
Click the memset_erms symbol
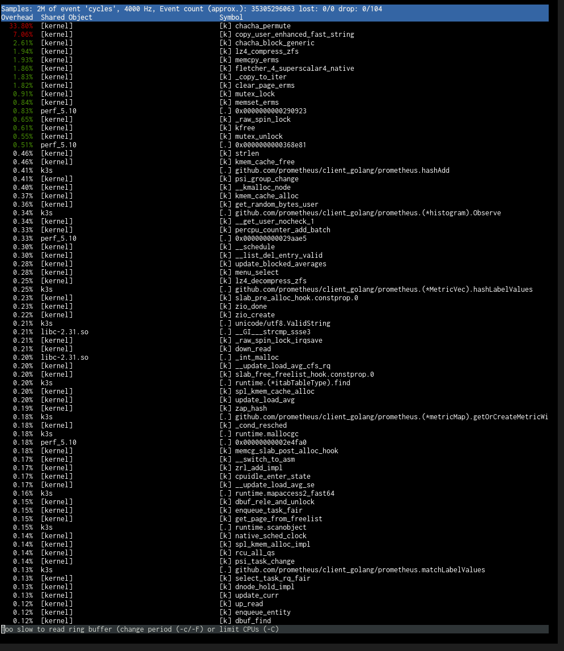257,103
